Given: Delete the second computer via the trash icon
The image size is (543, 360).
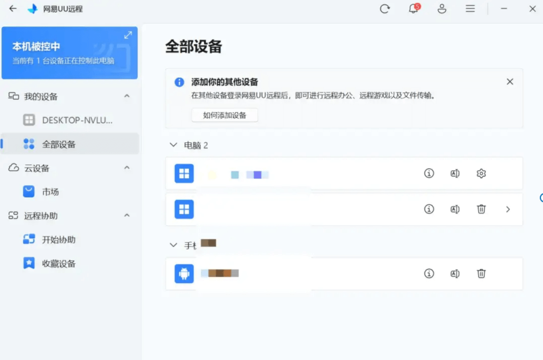Looking at the screenshot, I should pos(480,209).
